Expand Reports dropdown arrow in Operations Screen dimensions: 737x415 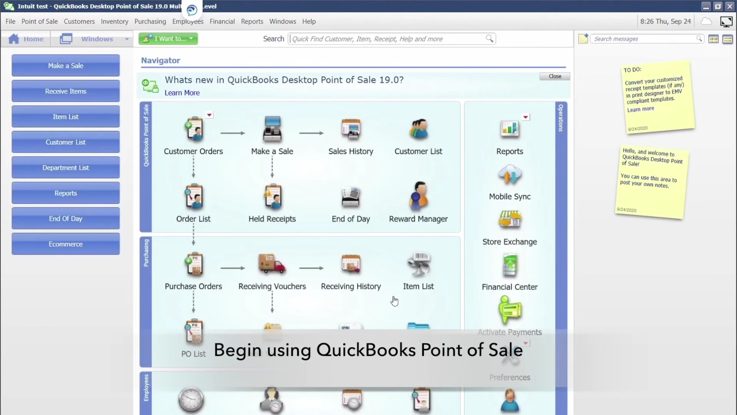[525, 117]
